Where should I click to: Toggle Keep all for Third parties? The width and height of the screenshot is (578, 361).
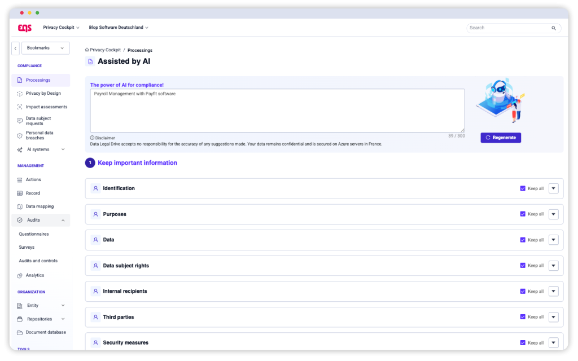coord(523,317)
